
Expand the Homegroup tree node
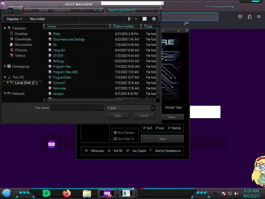coord(5,66)
